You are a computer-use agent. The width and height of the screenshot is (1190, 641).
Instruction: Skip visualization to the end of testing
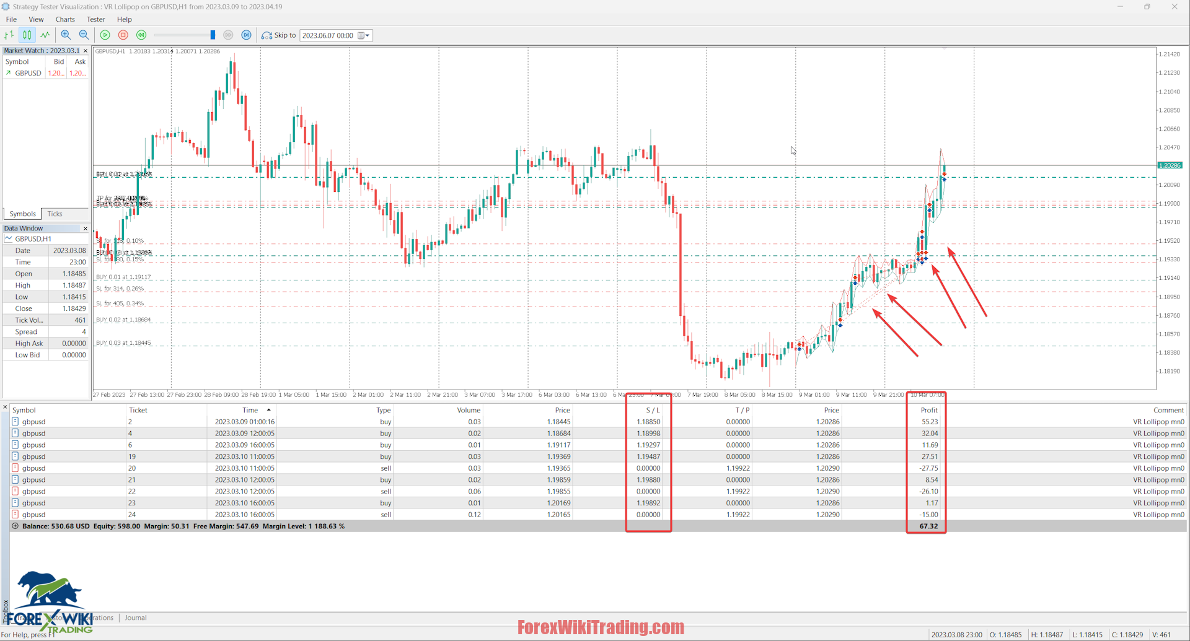(x=247, y=35)
